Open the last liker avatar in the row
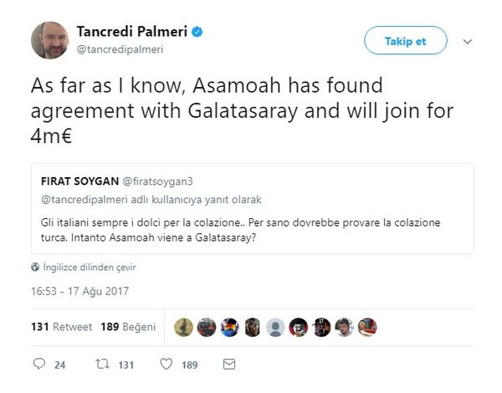502x393 pixels. click(366, 328)
